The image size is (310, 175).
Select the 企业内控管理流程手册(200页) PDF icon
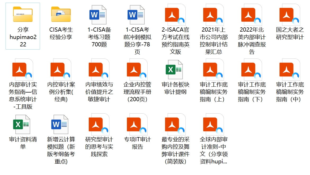pos(137,69)
